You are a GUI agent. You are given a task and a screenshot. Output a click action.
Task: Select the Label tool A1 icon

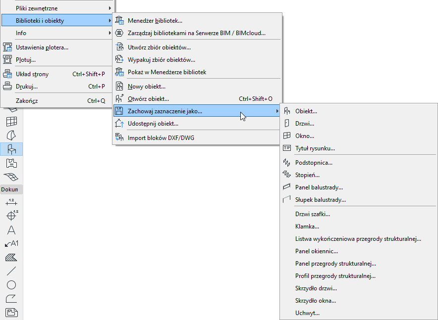click(11, 244)
